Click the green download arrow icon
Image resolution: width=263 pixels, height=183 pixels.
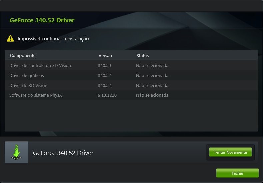click(x=16, y=152)
